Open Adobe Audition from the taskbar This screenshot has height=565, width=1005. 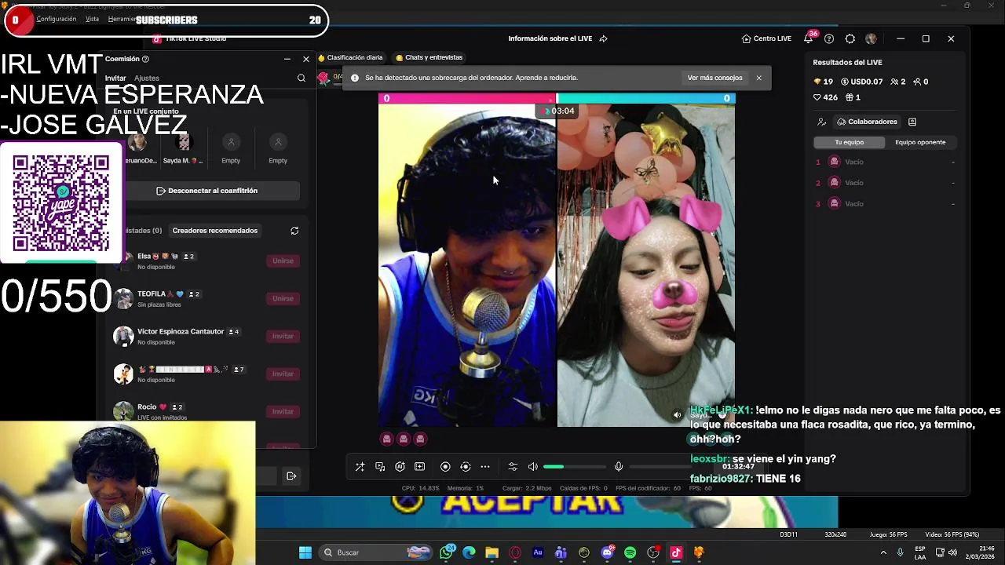[538, 552]
